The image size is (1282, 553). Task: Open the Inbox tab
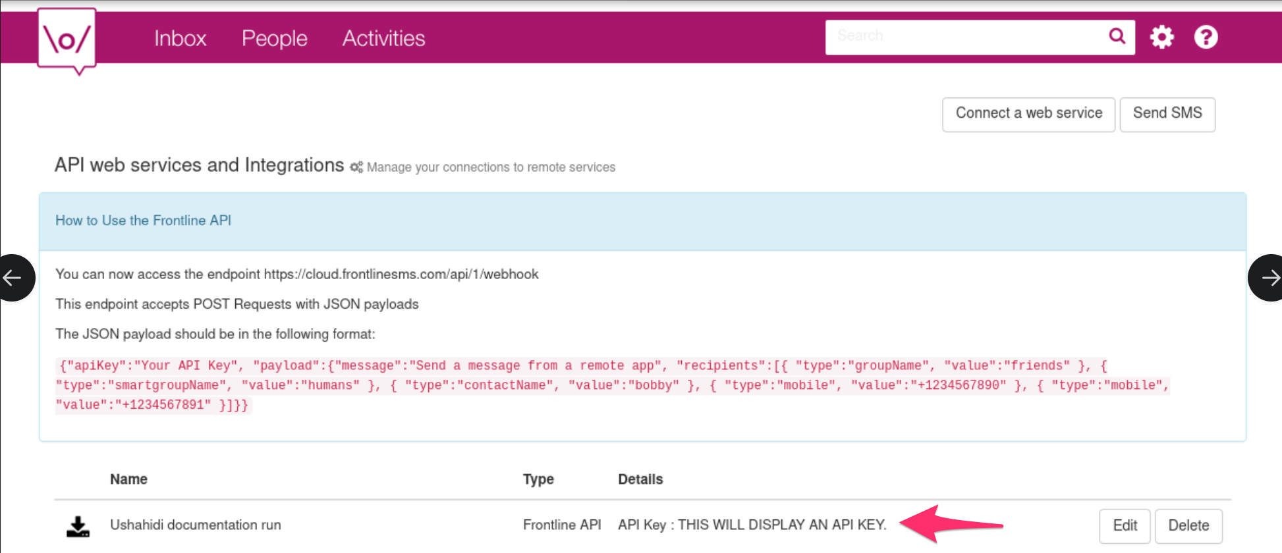[180, 38]
